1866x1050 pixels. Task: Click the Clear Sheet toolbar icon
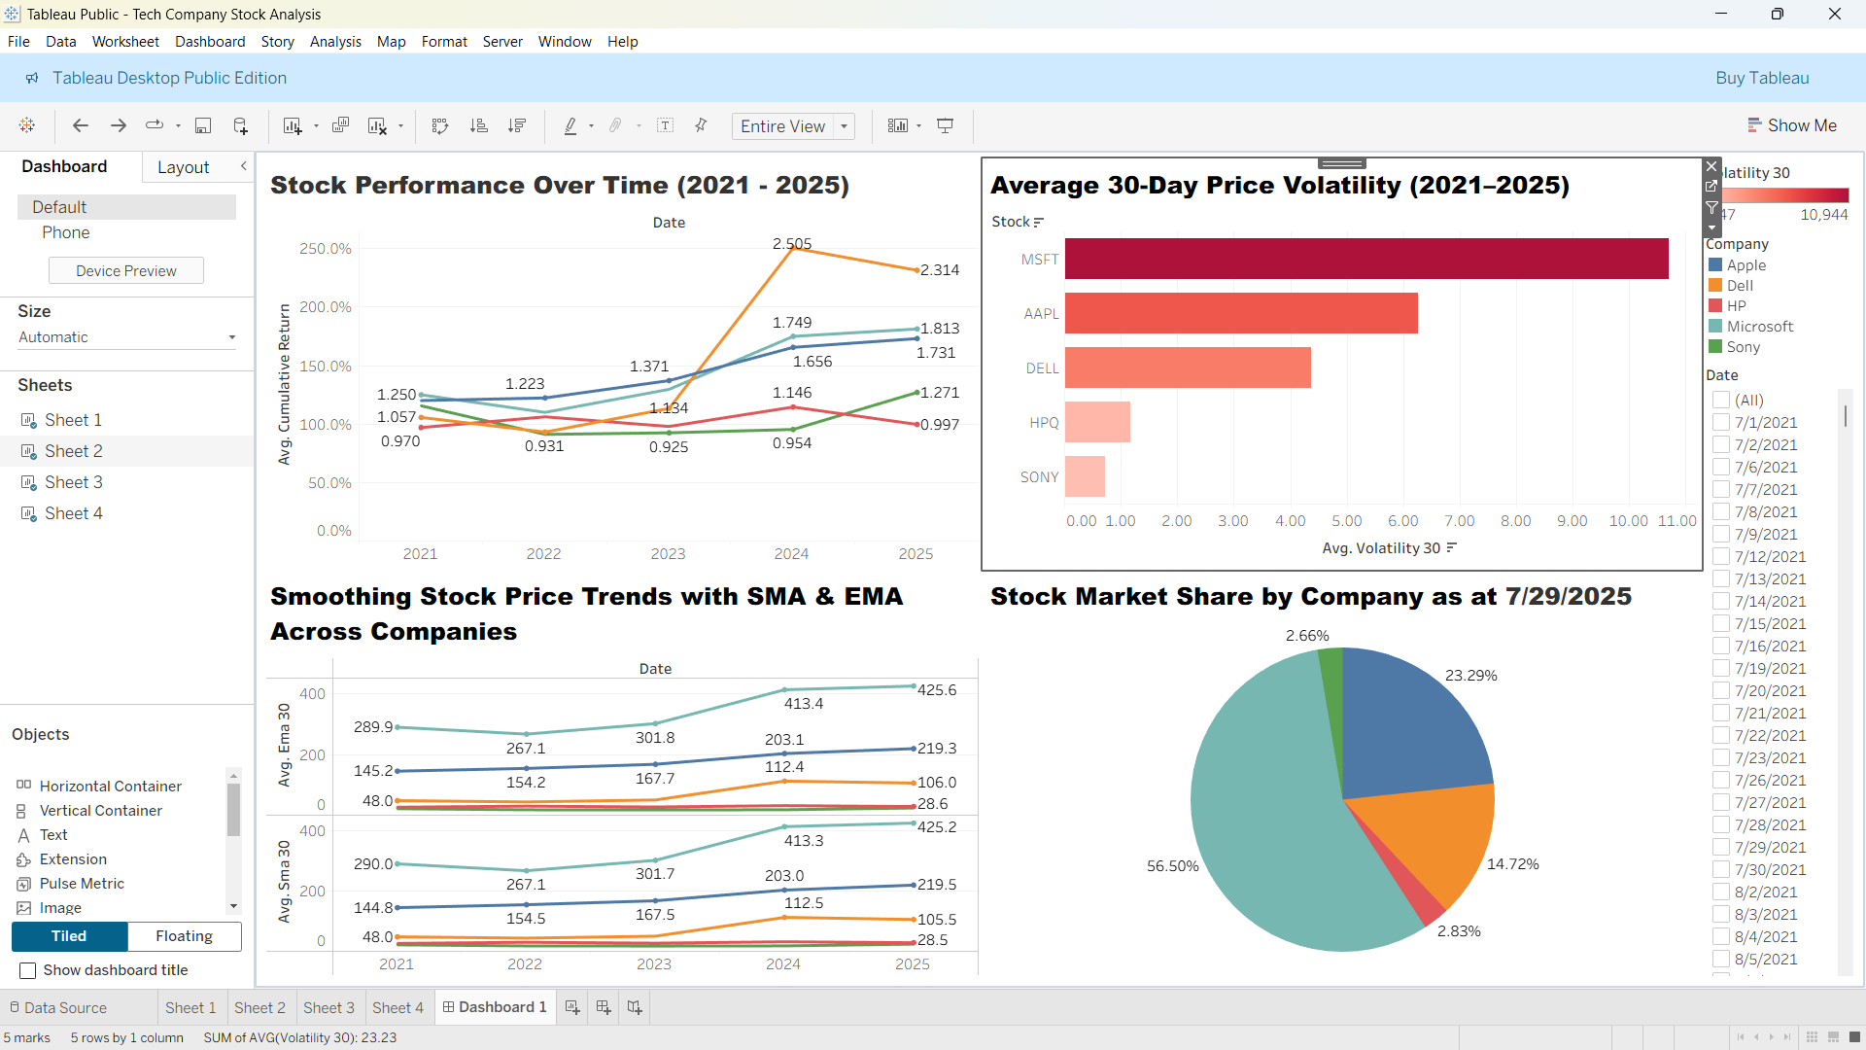click(377, 125)
